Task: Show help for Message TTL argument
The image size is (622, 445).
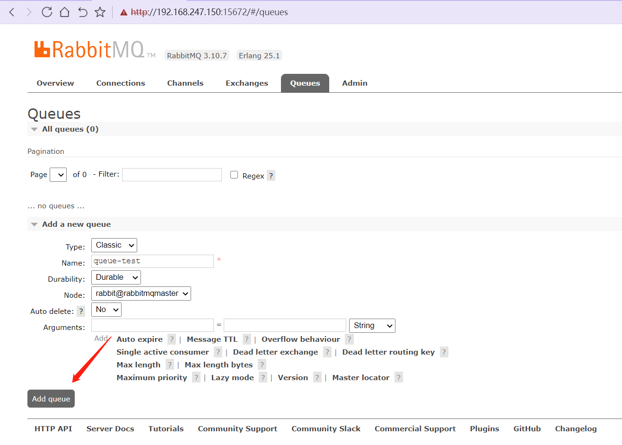Action: click(246, 339)
